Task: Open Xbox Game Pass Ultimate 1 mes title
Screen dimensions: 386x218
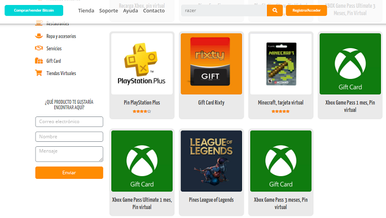Action: click(x=142, y=203)
